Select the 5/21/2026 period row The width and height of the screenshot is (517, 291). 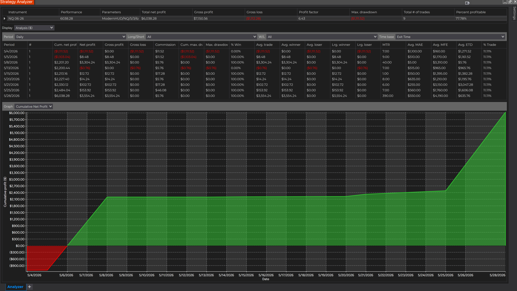[254, 85]
